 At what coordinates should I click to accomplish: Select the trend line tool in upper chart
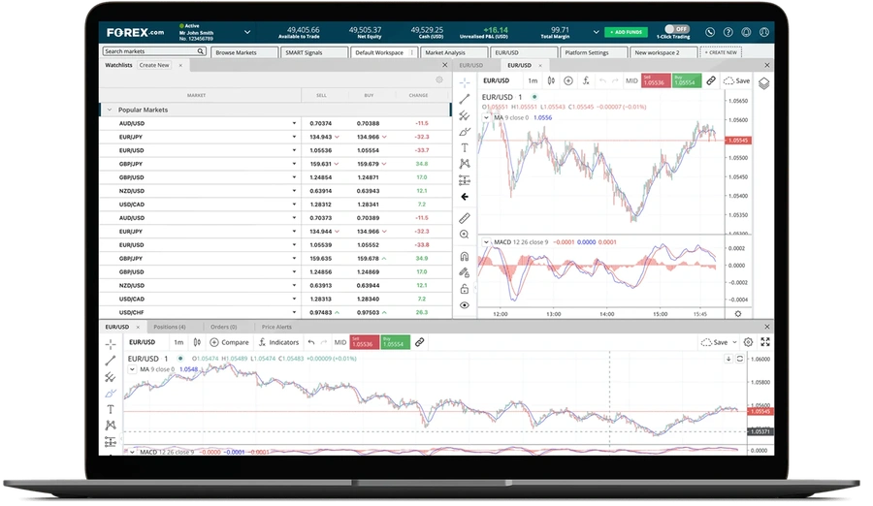(465, 99)
